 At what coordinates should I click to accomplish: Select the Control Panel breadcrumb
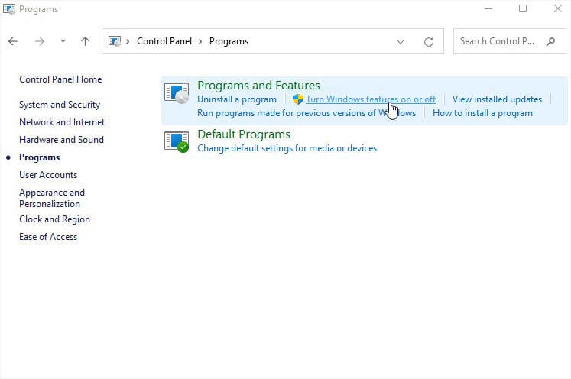(x=164, y=41)
